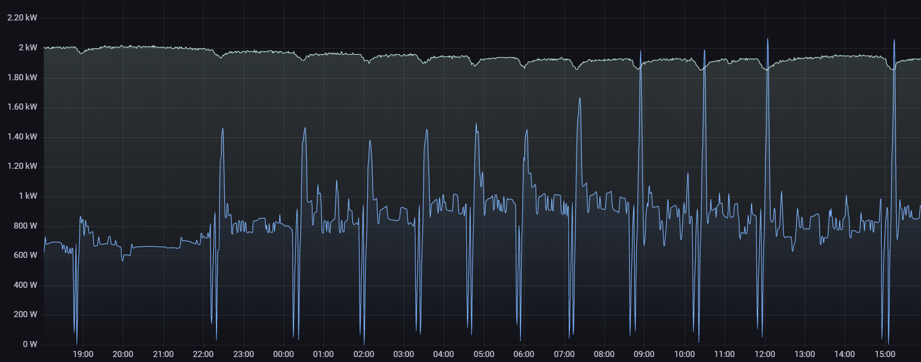Click the 200 W y-axis label

tap(25, 314)
